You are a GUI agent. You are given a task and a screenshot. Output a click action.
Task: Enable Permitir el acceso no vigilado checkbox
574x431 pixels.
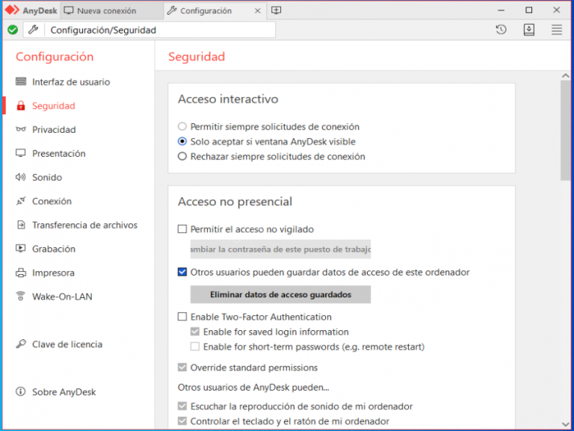[182, 229]
